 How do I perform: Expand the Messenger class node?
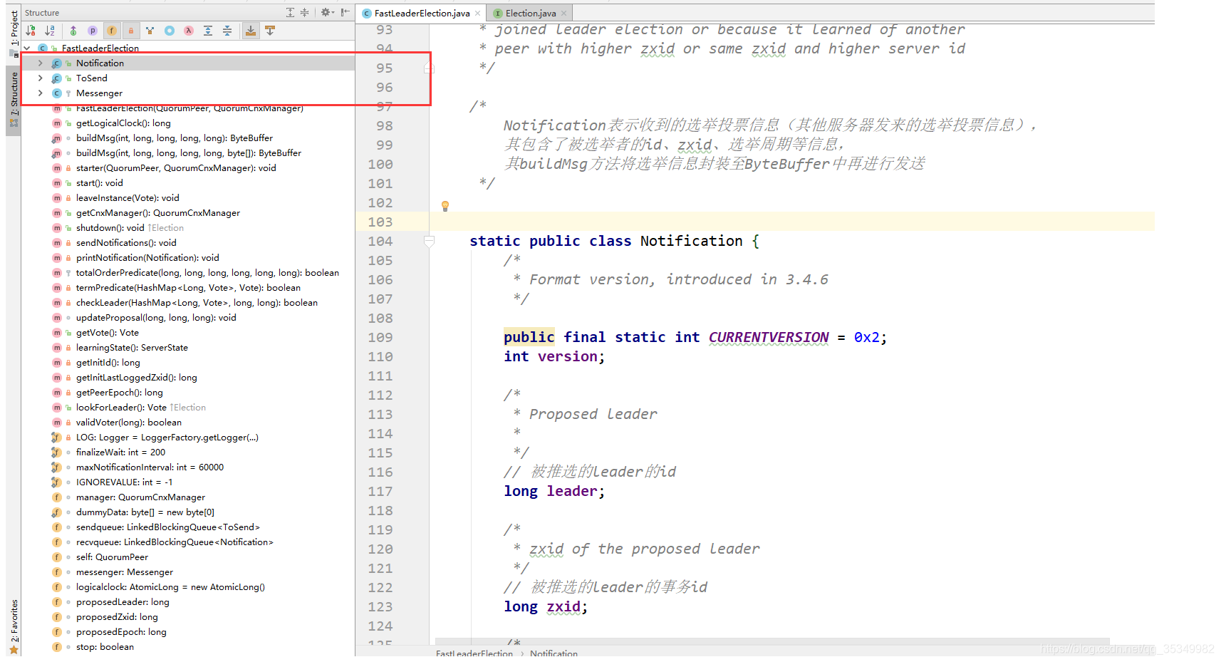(41, 93)
